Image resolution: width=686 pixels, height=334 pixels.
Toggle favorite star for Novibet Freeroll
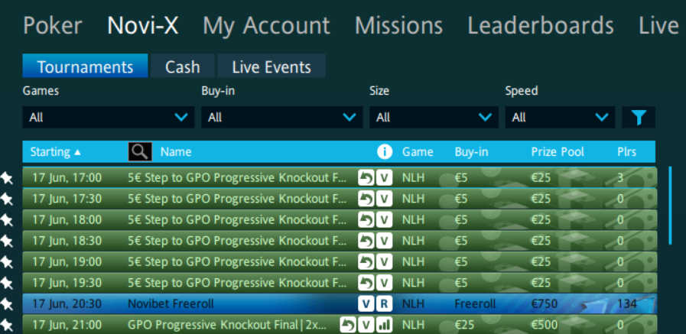tap(7, 303)
